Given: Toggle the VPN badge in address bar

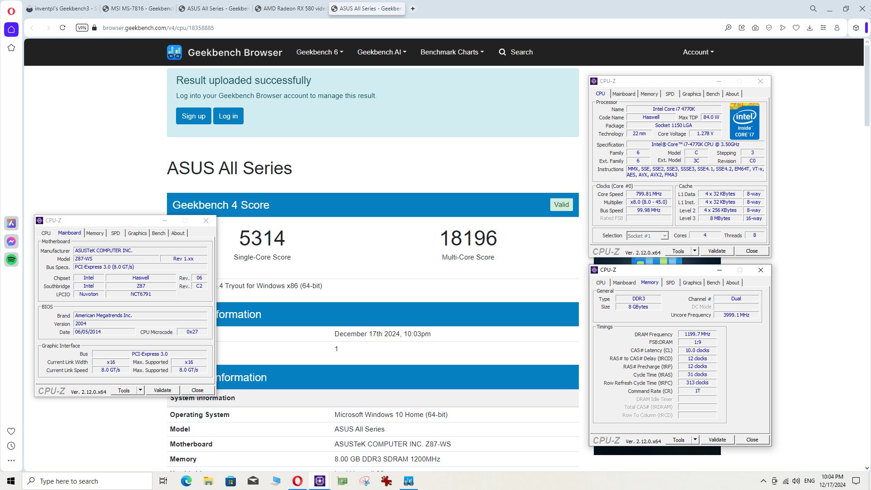Looking at the screenshot, I should click(82, 28).
